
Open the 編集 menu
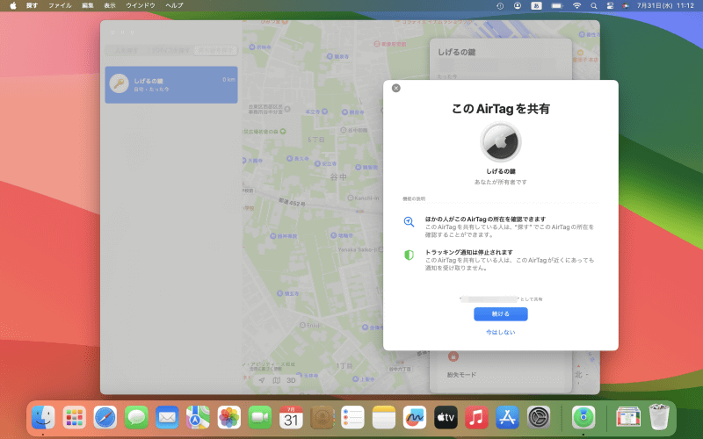click(88, 6)
